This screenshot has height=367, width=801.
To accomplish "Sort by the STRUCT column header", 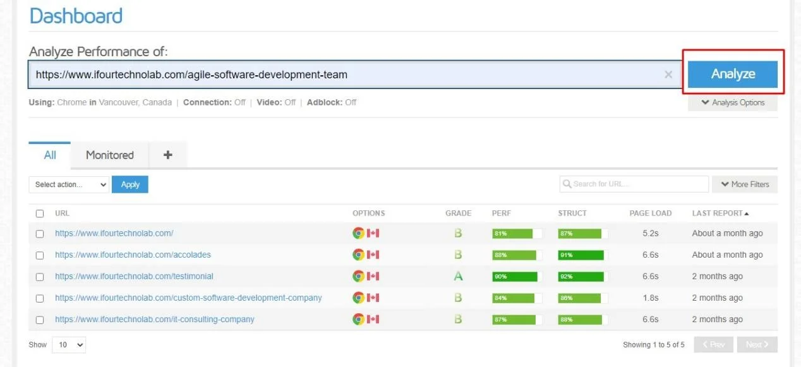I will 572,214.
